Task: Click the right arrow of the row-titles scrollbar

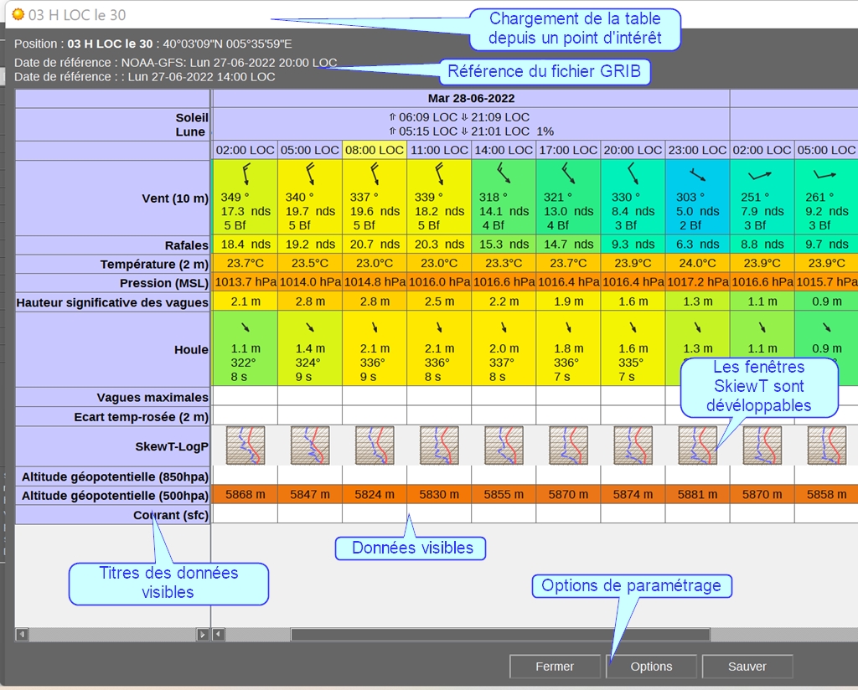Action: click(203, 635)
